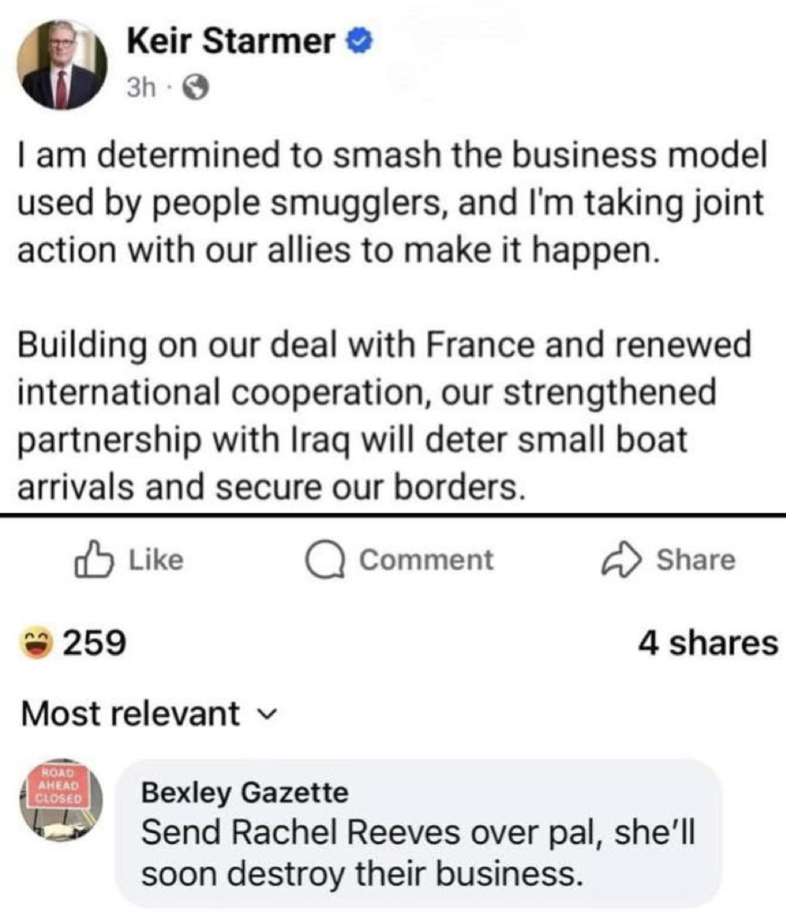
Task: Click the 3h post timestamp
Action: pyautogui.click(x=142, y=89)
